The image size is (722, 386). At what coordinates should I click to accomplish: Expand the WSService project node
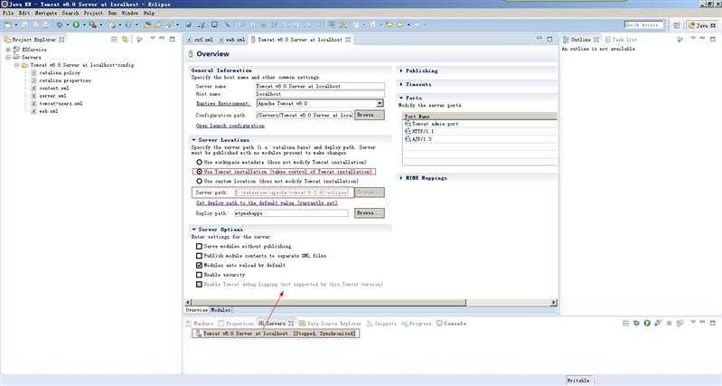[8, 50]
